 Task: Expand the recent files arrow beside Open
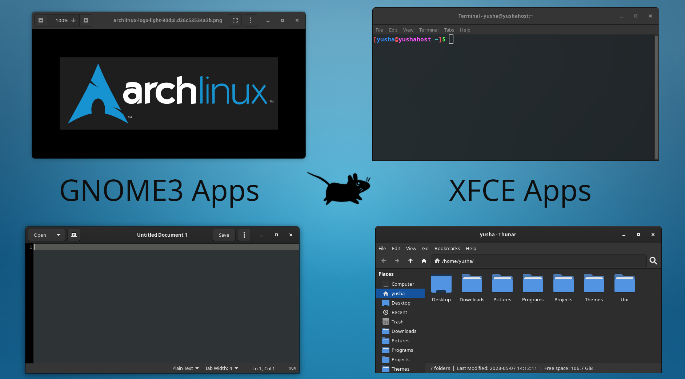point(59,235)
